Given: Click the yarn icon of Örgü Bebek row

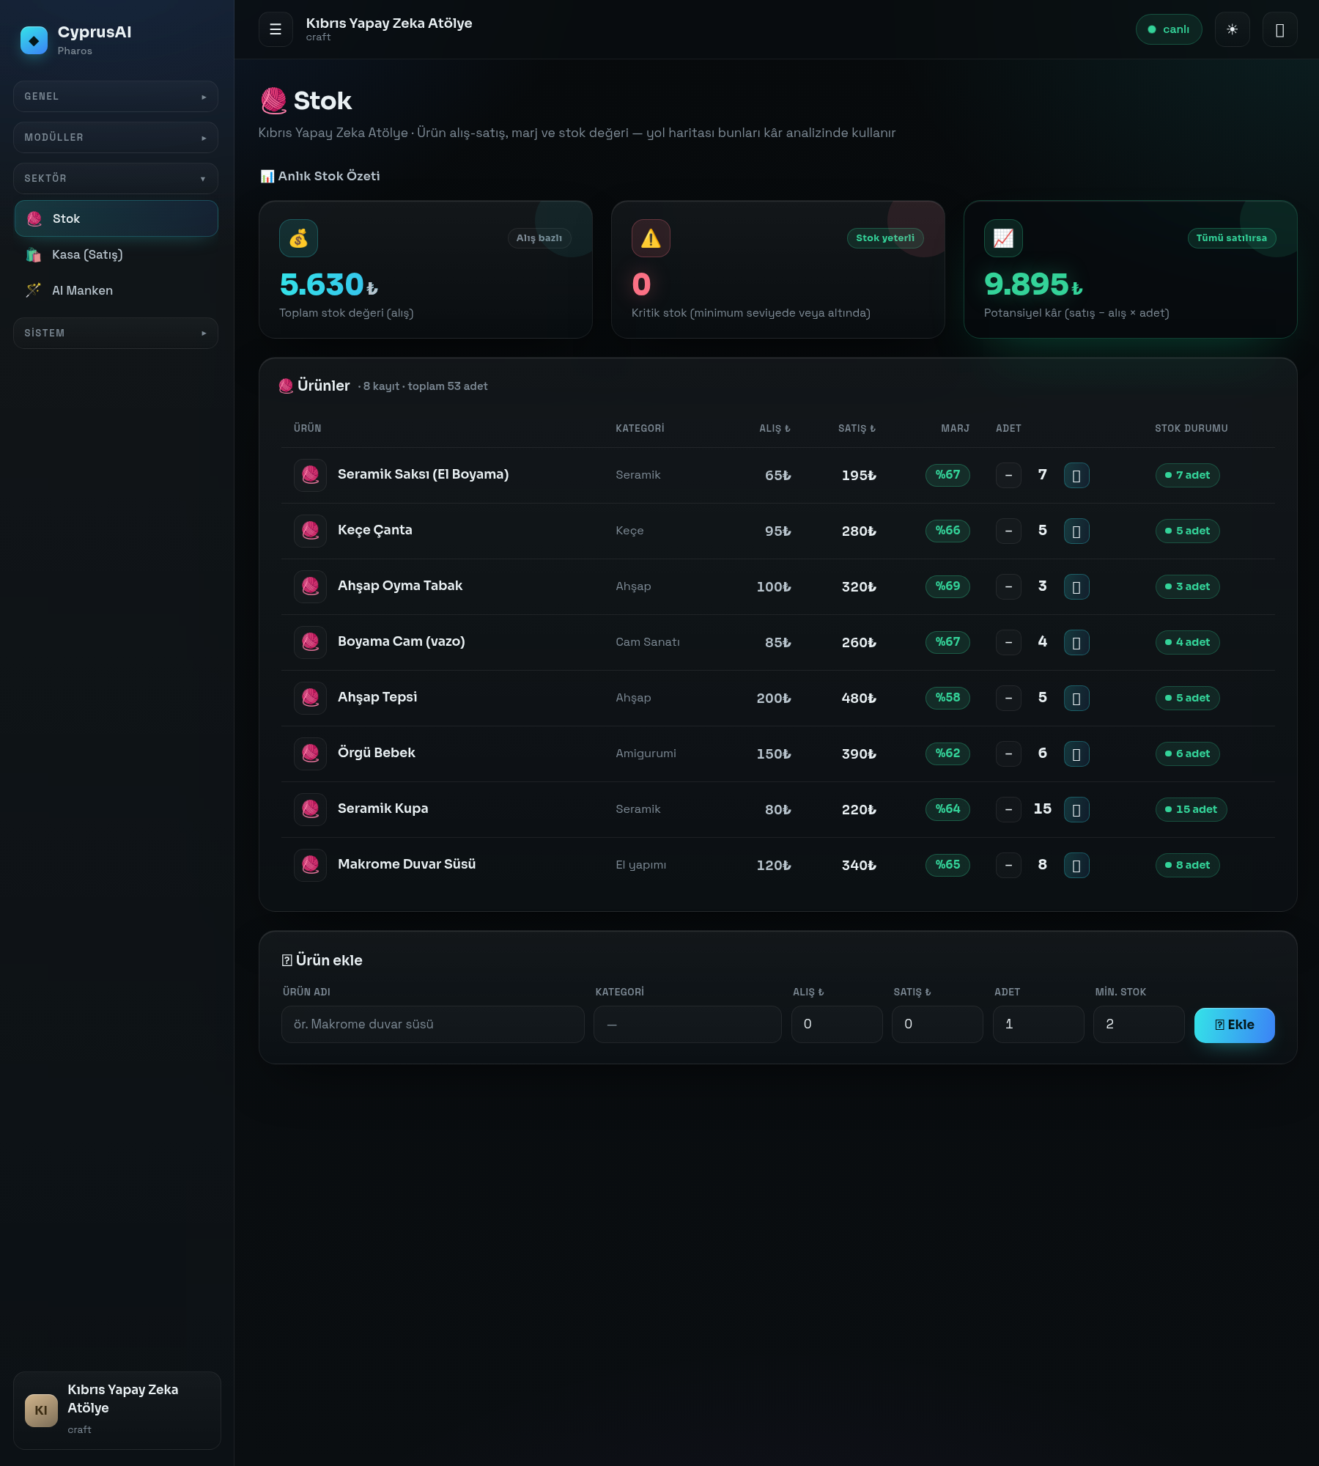Looking at the screenshot, I should 310,754.
